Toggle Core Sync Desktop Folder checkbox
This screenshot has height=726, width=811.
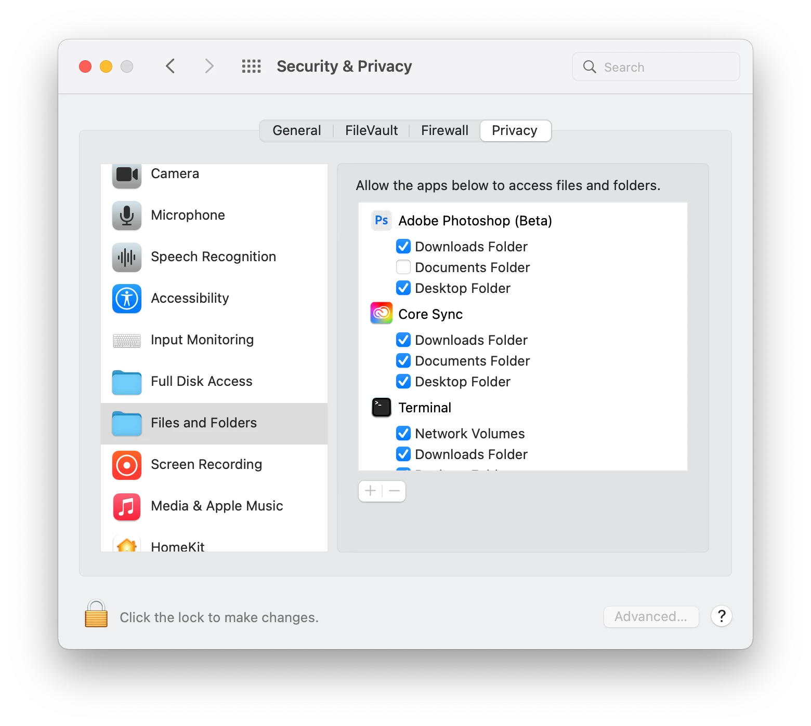(x=403, y=381)
